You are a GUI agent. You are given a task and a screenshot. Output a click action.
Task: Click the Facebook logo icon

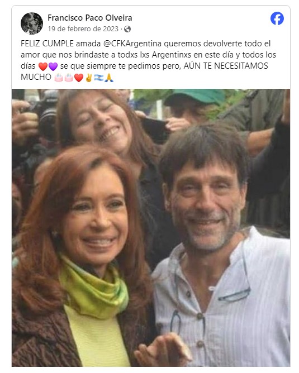coord(277,18)
